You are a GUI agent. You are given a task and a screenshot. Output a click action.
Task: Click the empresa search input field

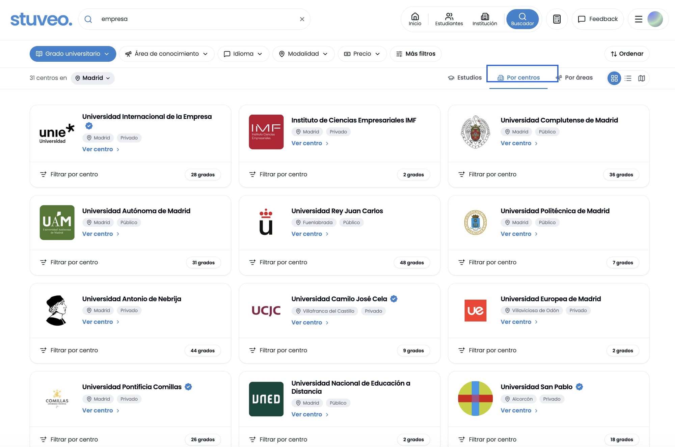click(x=194, y=19)
